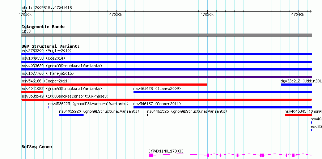Screen dimensions: 322x159
Task: Click the gray 1p33 cytogenetic band bar
Action: (x=166, y=35)
